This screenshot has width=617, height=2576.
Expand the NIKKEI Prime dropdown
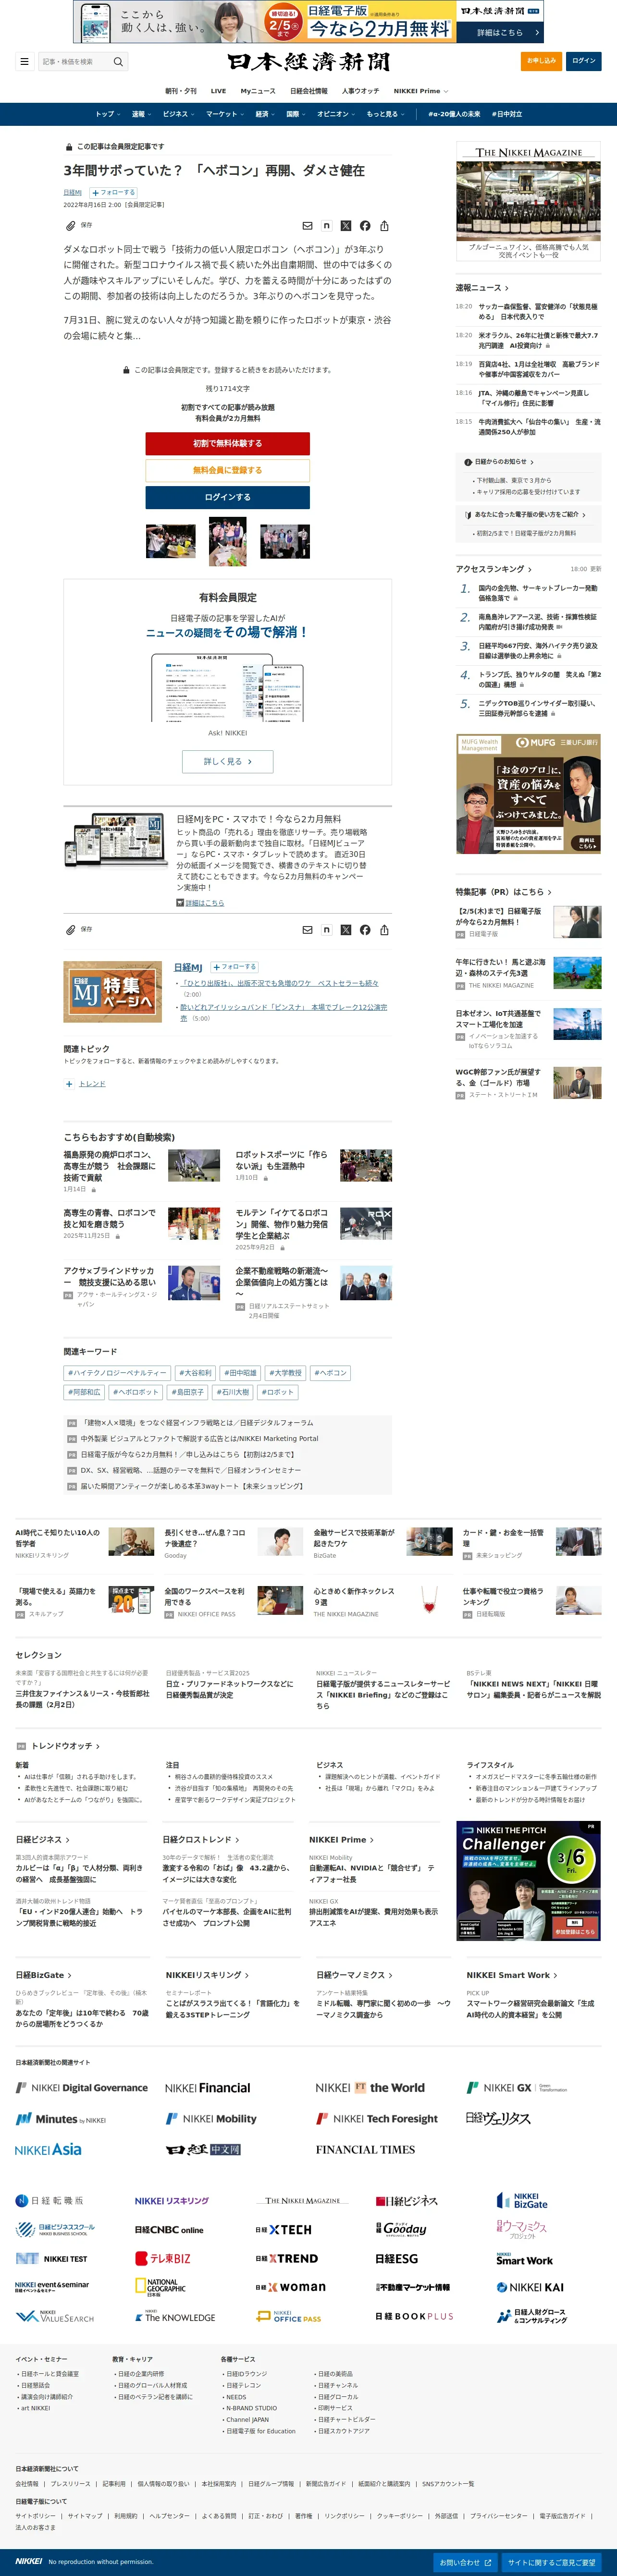[420, 91]
